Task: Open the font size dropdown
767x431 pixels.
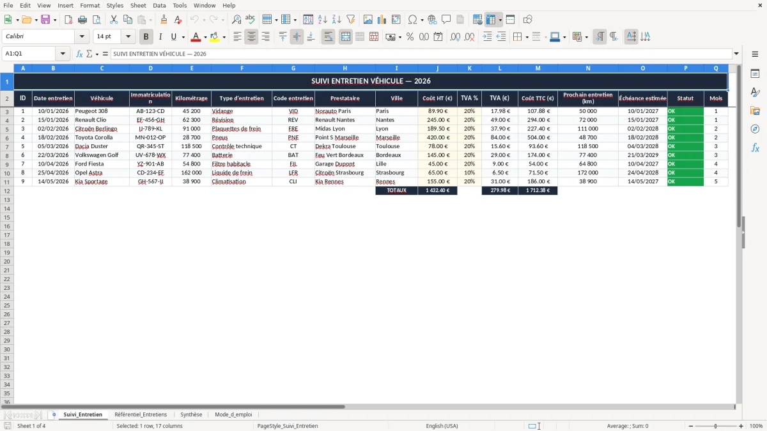Action: [x=128, y=37]
